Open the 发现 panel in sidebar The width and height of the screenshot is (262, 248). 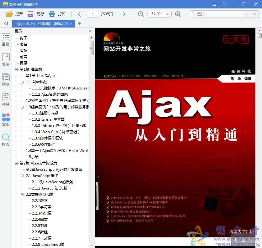pyautogui.click(x=6, y=119)
